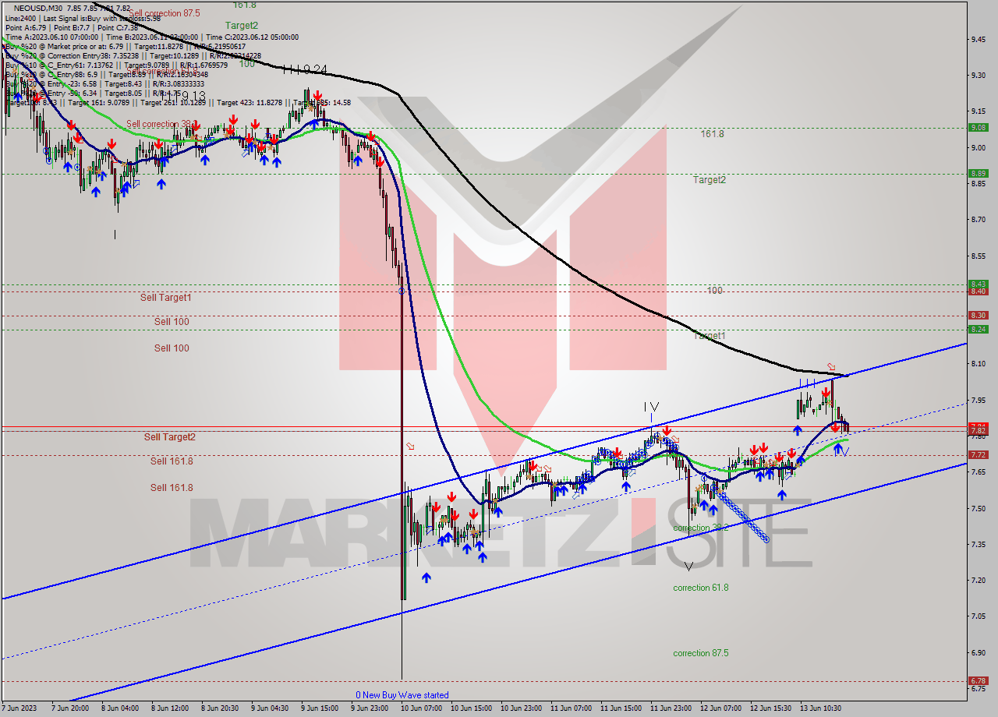
Task: Click the 9.08 green price tag
Action: (x=978, y=127)
